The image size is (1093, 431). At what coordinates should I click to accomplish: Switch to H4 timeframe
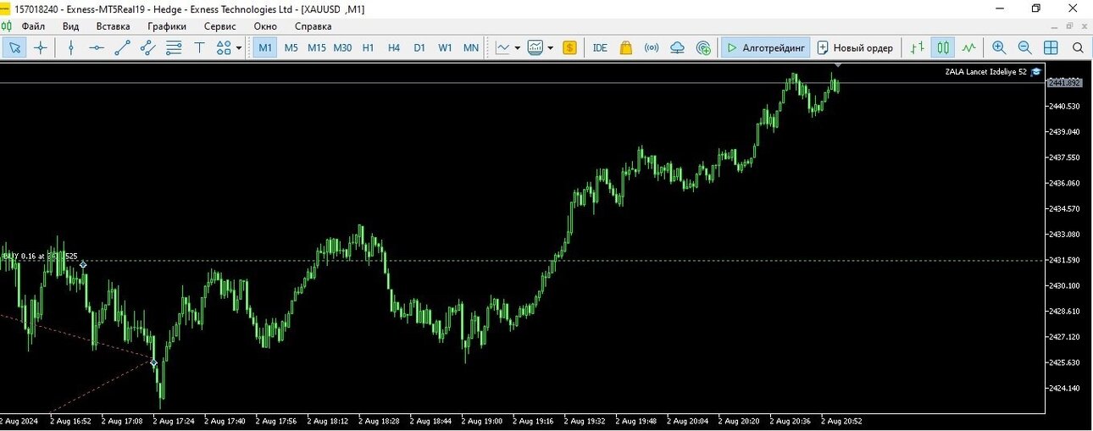(394, 48)
